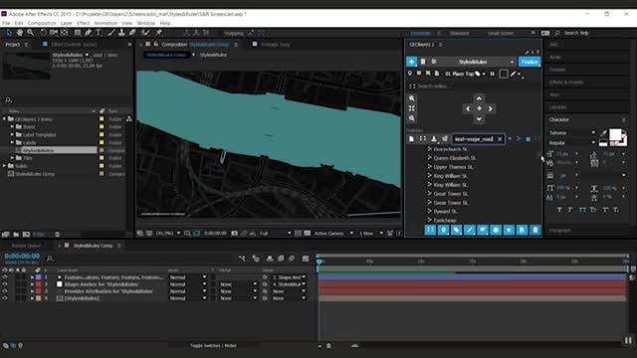The width and height of the screenshot is (637, 358).
Task: Open the File menu
Action: pyautogui.click(x=6, y=23)
